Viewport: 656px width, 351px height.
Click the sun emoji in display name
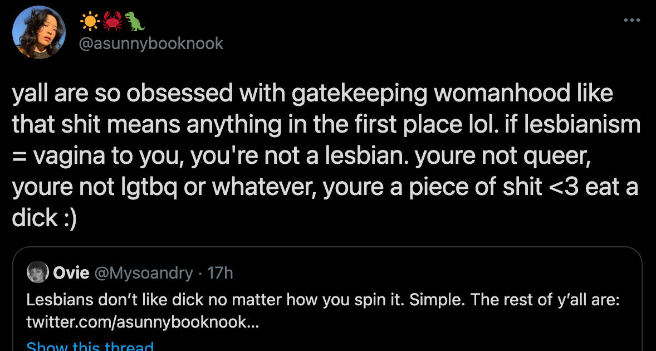point(89,22)
